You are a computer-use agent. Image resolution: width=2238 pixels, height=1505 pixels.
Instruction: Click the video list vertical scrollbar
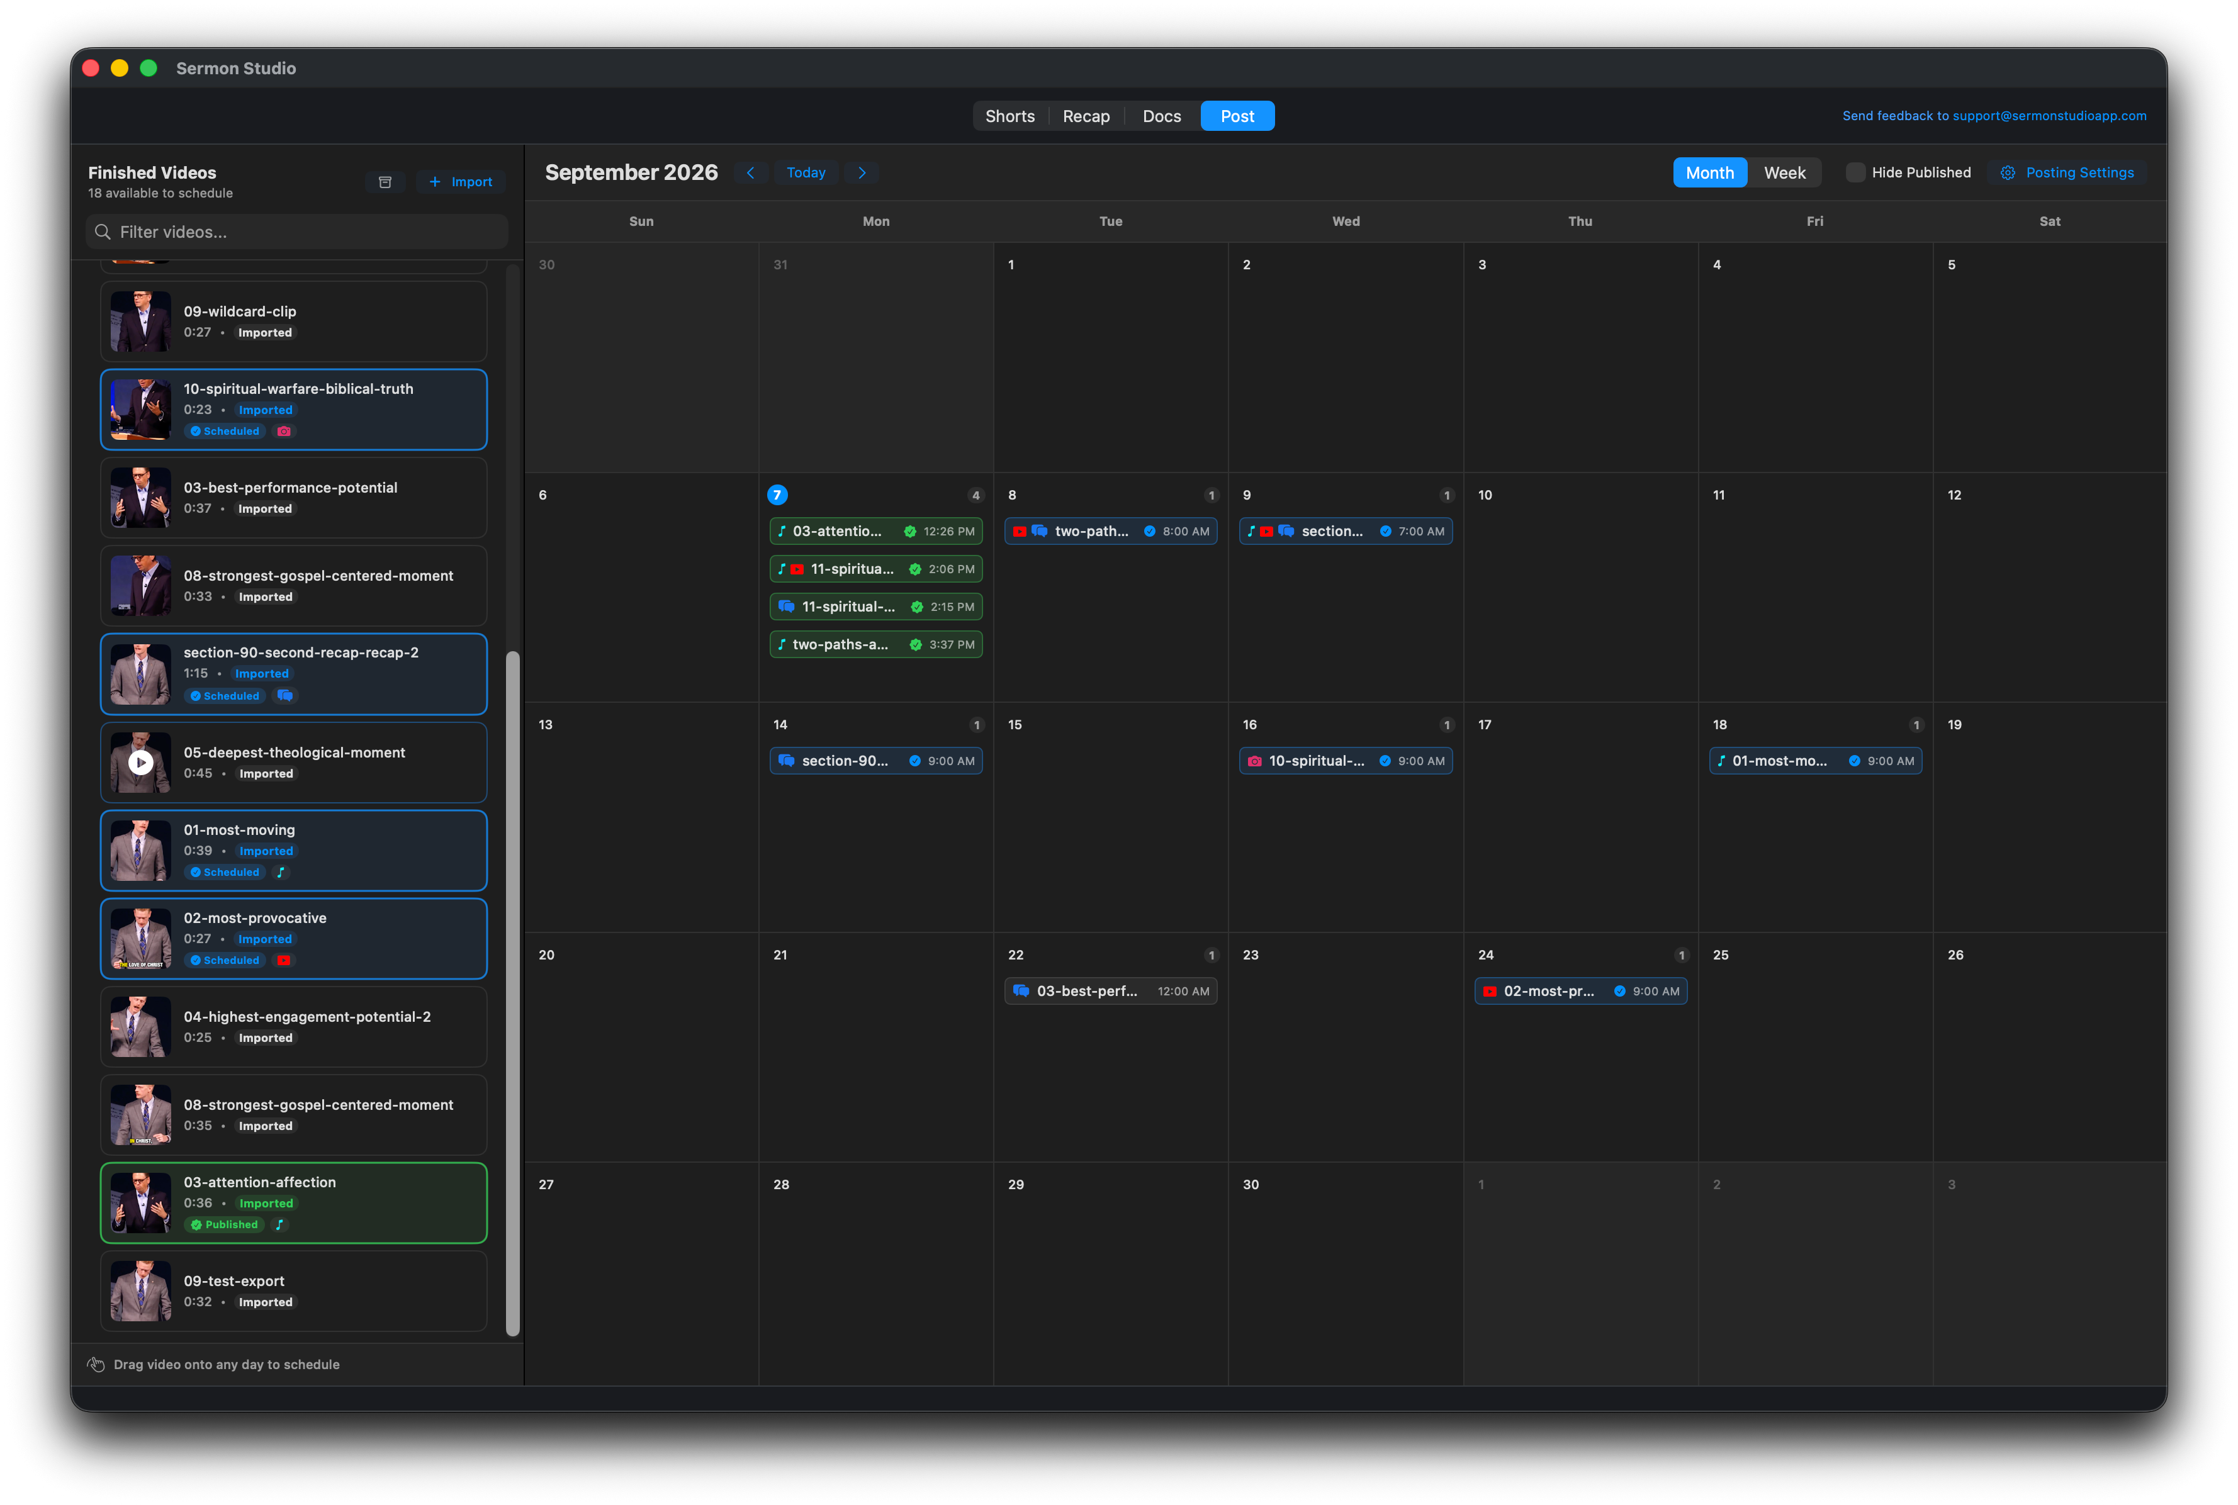point(513,993)
